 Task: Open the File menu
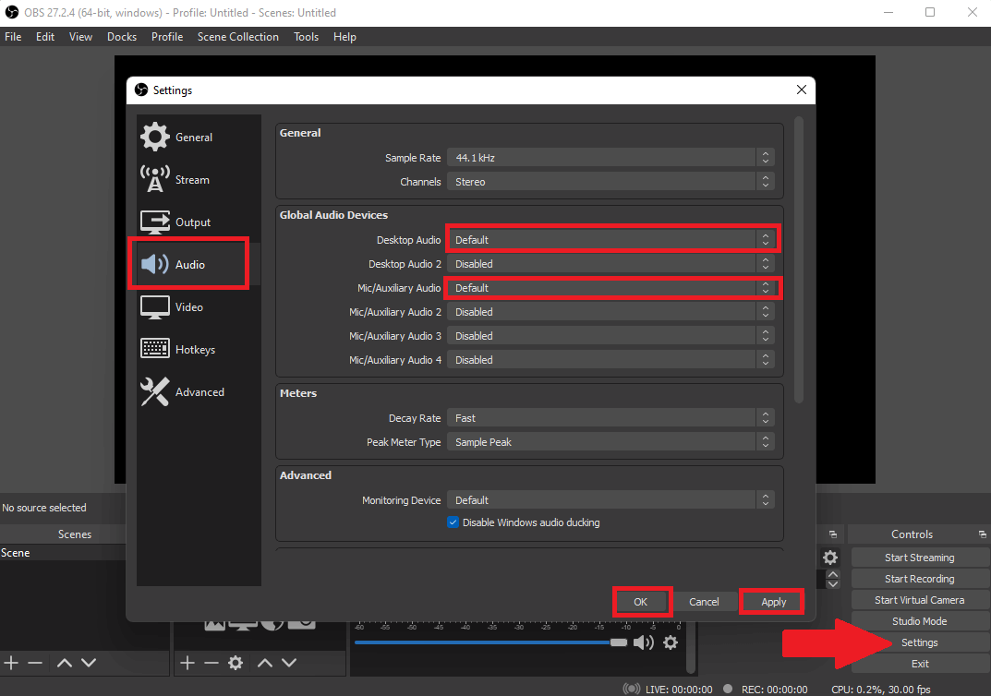13,37
